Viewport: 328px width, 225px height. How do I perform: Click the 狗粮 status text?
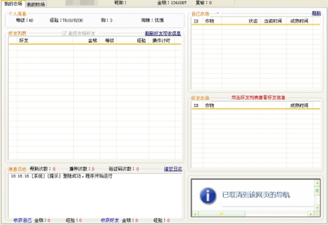click(153, 20)
